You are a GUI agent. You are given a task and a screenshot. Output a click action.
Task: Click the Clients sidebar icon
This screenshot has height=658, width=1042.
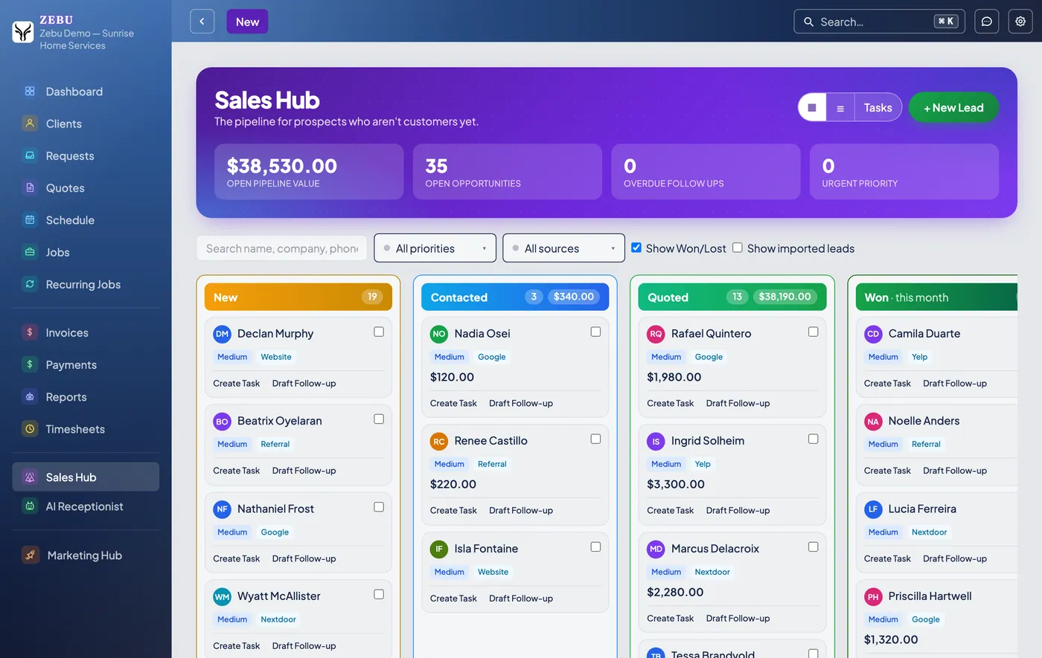point(30,123)
